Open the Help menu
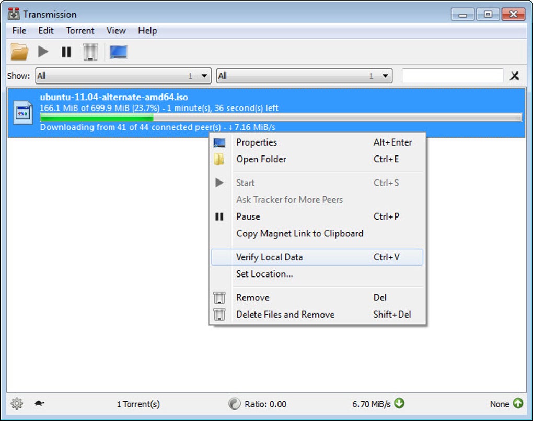The height and width of the screenshot is (421, 533). point(147,31)
